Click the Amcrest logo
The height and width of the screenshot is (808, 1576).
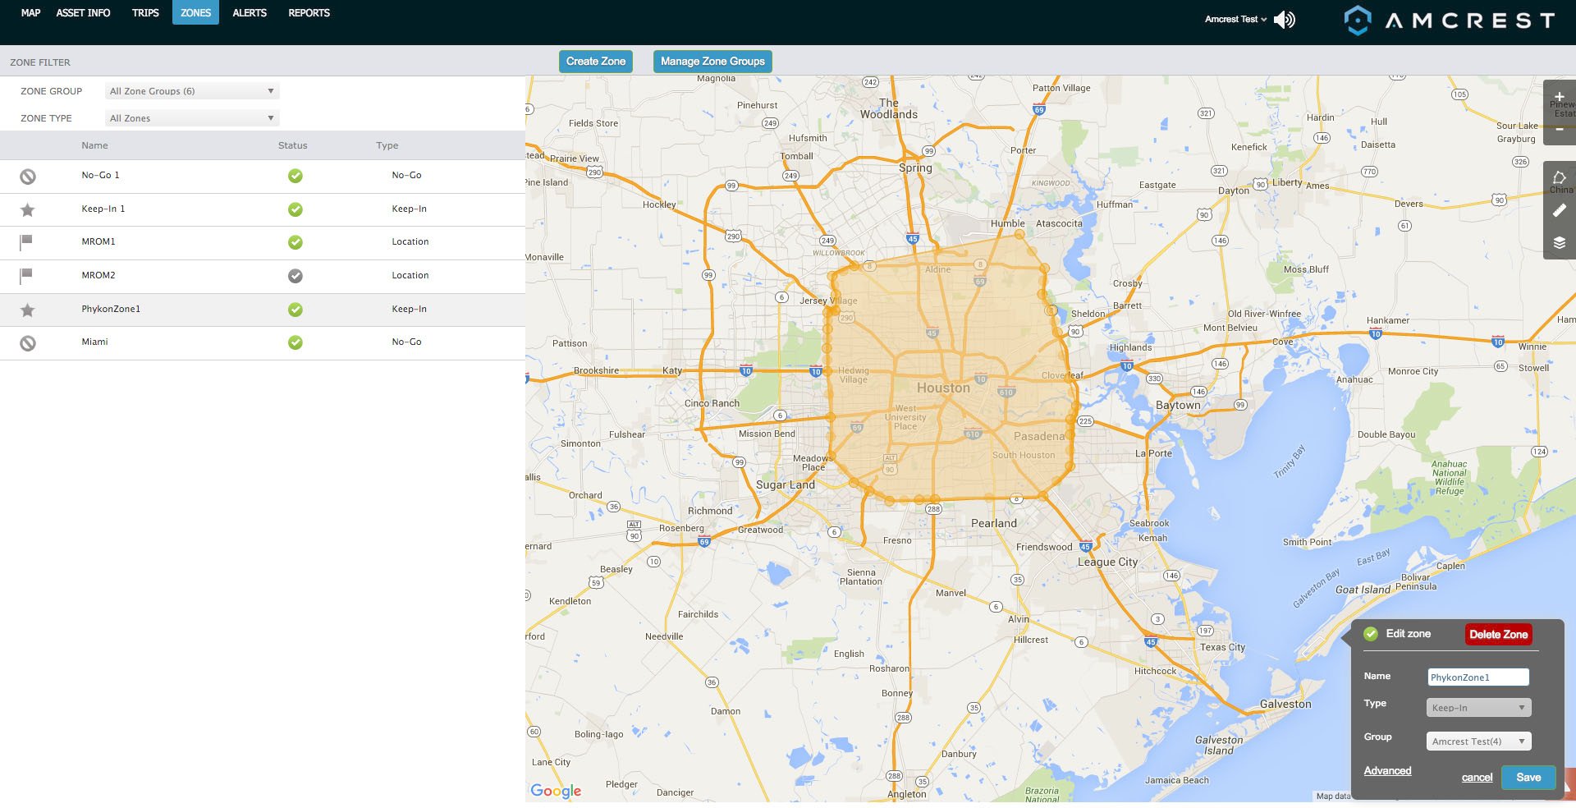pyautogui.click(x=1450, y=21)
